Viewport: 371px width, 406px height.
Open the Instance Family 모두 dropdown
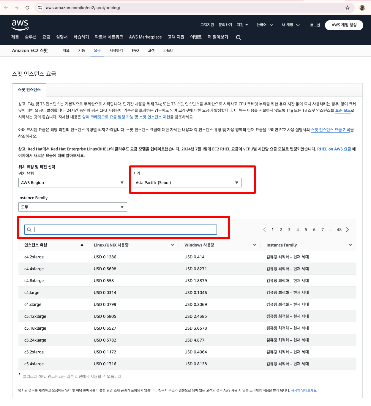[73, 207]
